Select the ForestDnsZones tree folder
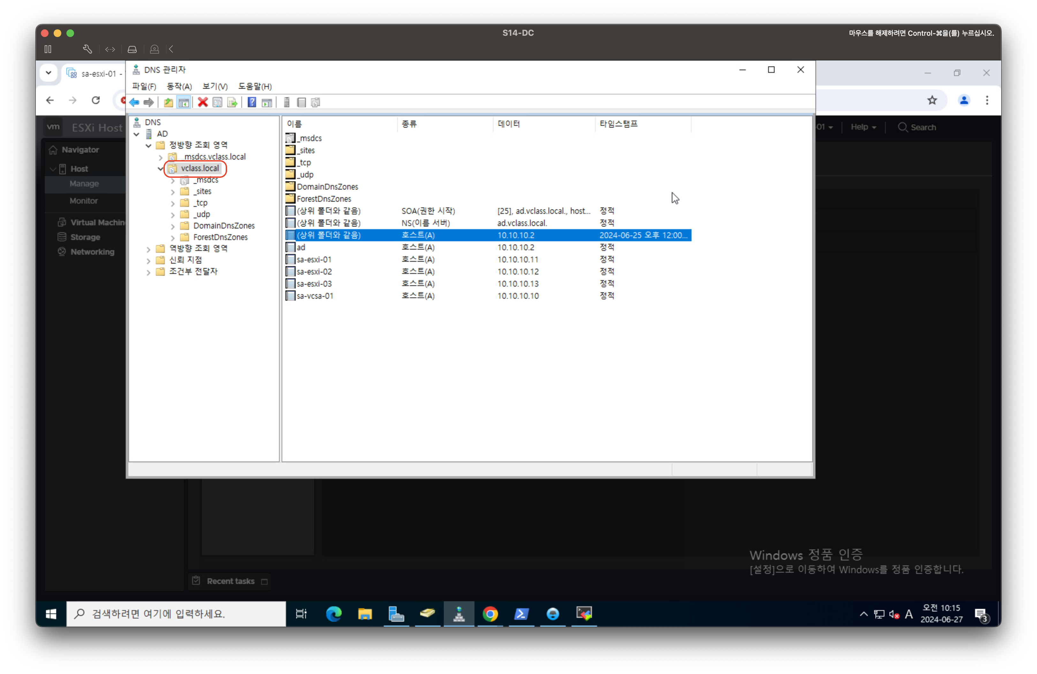1037x674 pixels. point(220,237)
